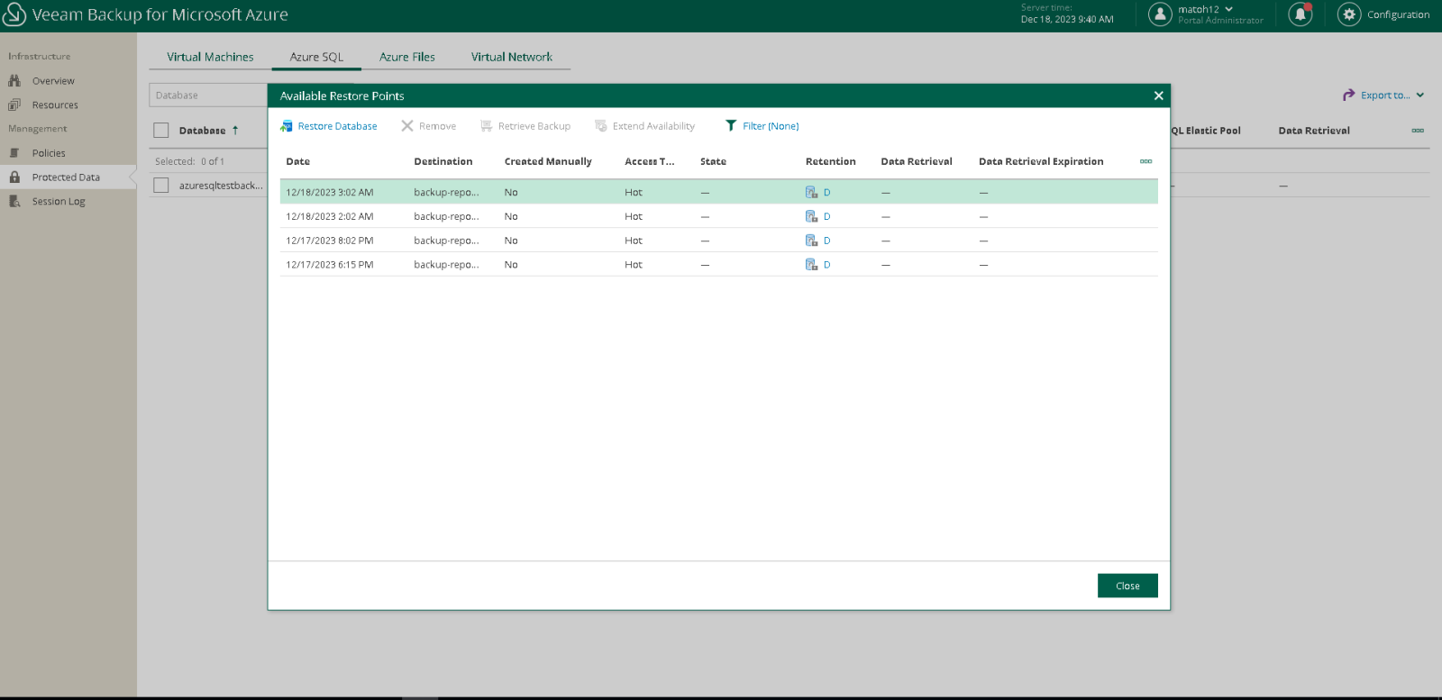Image resolution: width=1442 pixels, height=700 pixels.
Task: Click the Restore Database link
Action: [337, 126]
